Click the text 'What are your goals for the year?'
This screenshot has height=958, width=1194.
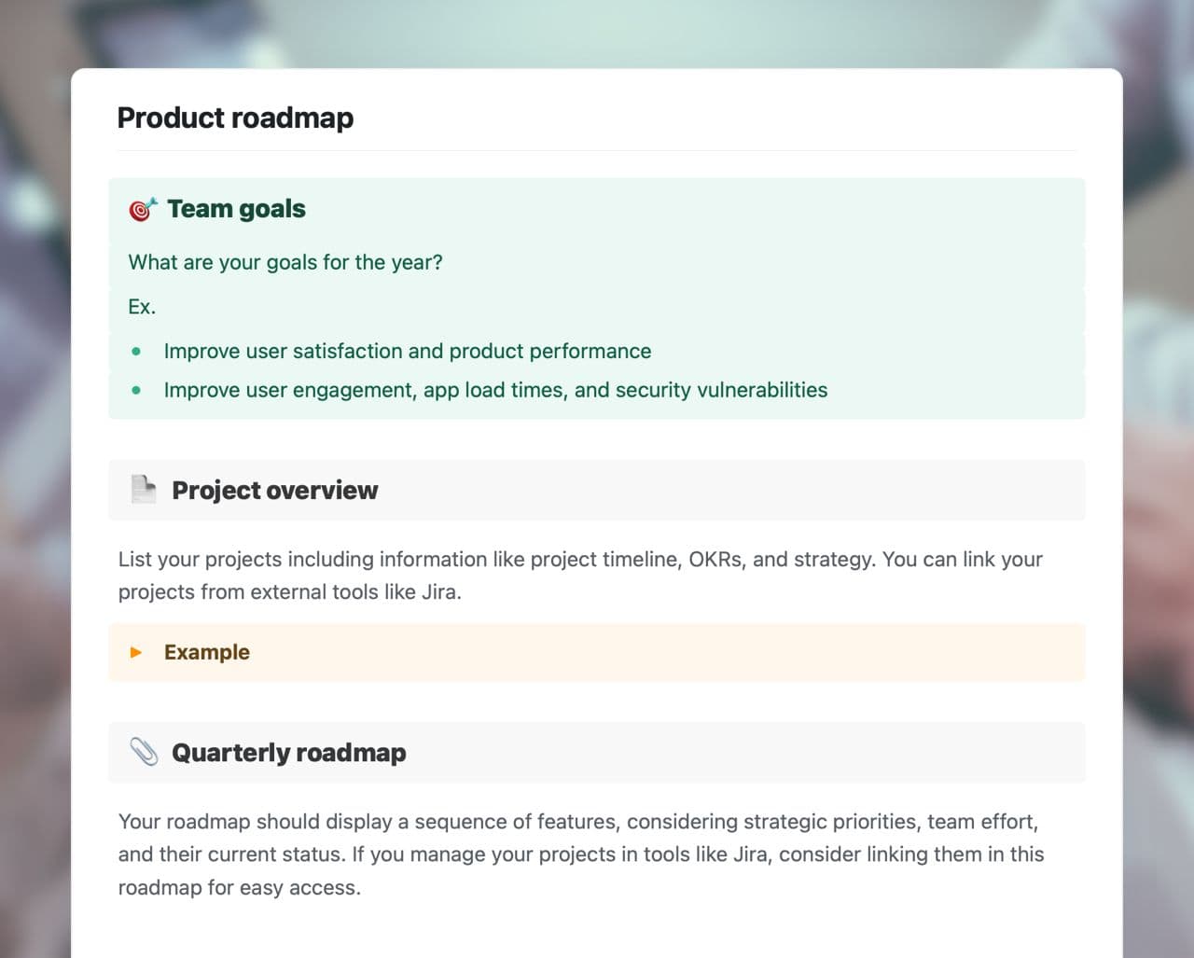pos(285,262)
